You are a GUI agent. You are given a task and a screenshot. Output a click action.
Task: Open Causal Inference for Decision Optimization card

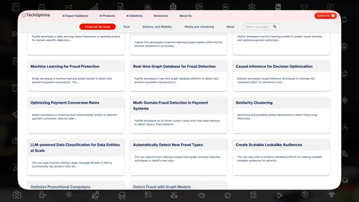[281, 76]
